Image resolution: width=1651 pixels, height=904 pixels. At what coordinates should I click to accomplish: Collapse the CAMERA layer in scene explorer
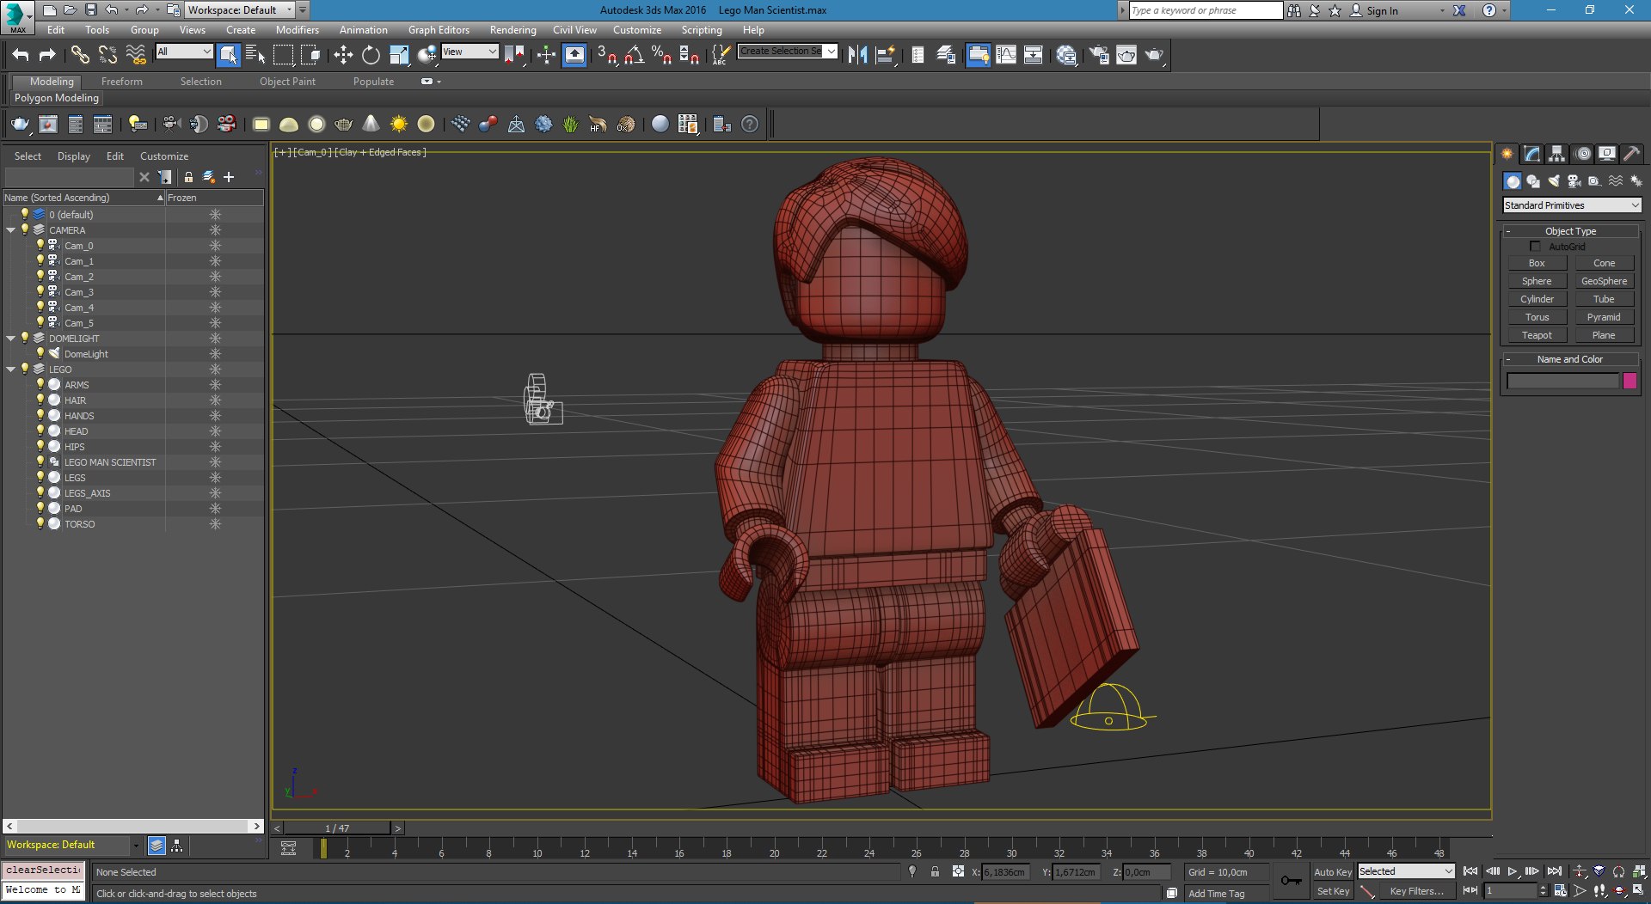10,230
